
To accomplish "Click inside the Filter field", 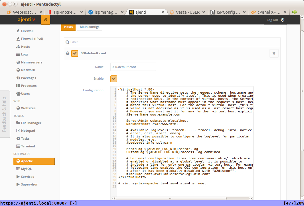I will point(143,42).
